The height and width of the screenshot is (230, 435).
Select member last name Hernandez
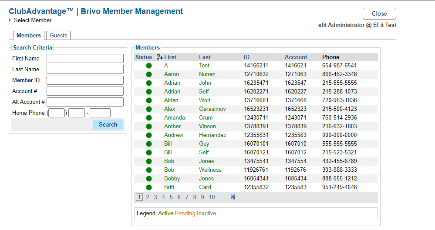pyautogui.click(x=212, y=135)
